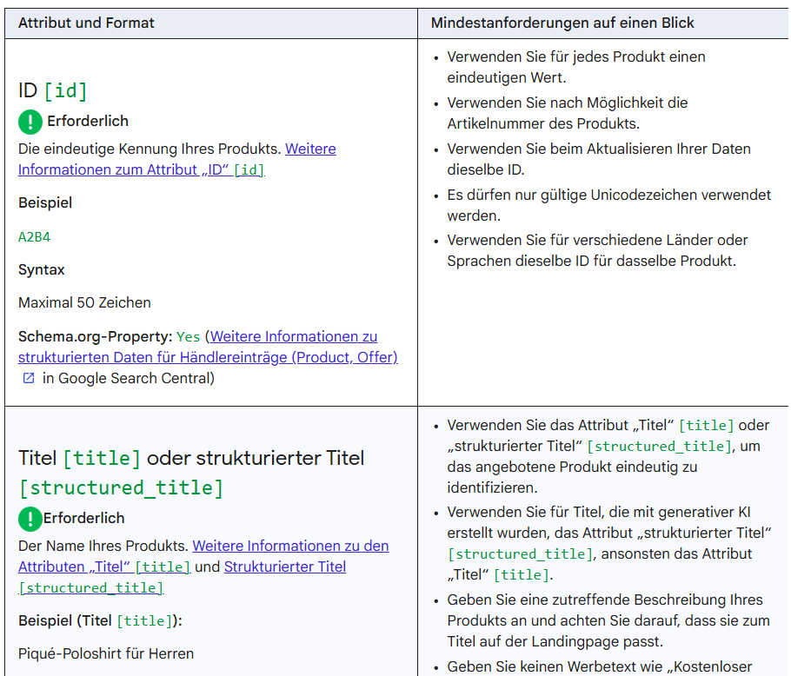Click the bullet 'Verwenden Sie beim Aktualisieren Ihrer Daten dieselbe ID'
The width and height of the screenshot is (791, 676).
click(x=599, y=159)
